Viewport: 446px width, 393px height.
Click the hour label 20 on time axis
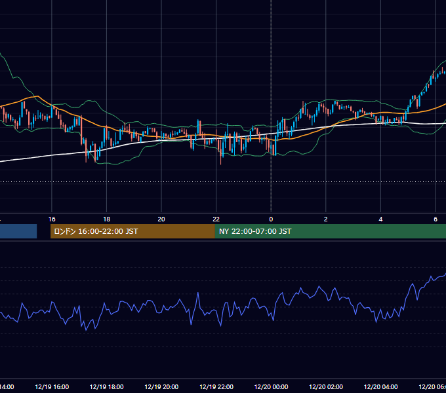click(x=161, y=219)
